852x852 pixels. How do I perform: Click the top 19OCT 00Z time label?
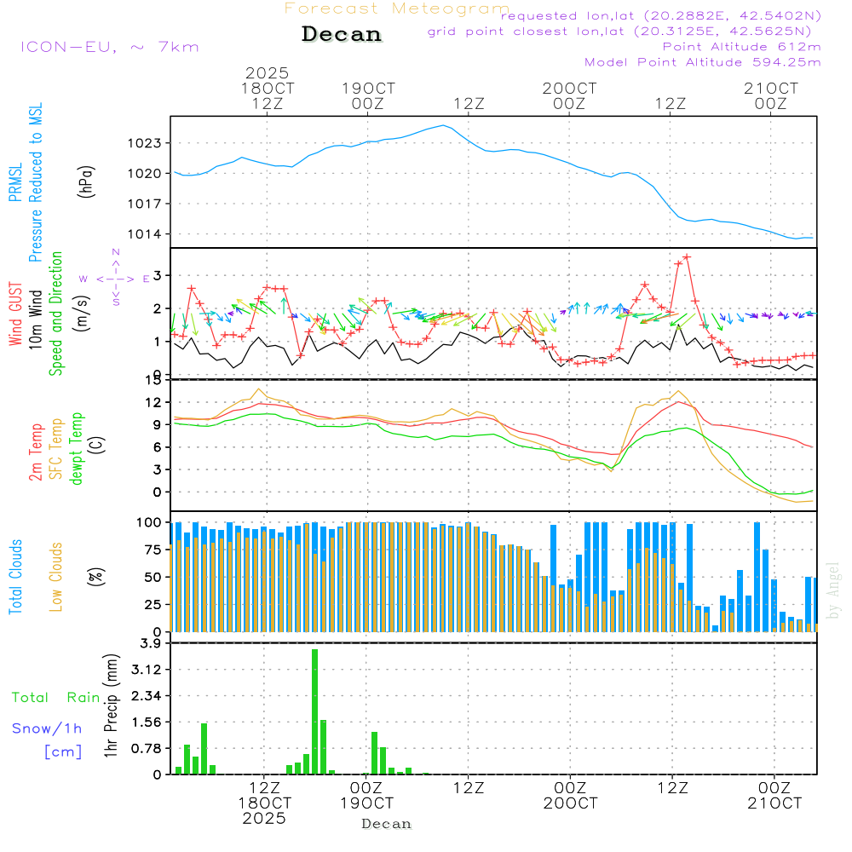coord(368,95)
